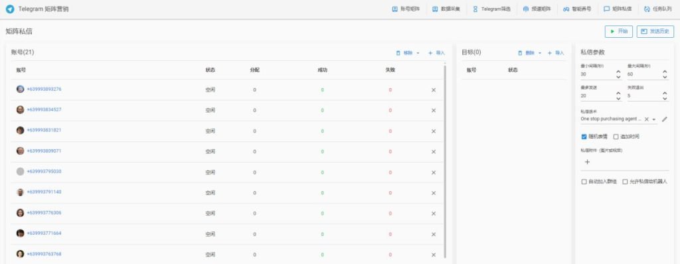680x264 pixels.
Task: Focus the 最小间隔 input with 30
Action: click(x=598, y=74)
